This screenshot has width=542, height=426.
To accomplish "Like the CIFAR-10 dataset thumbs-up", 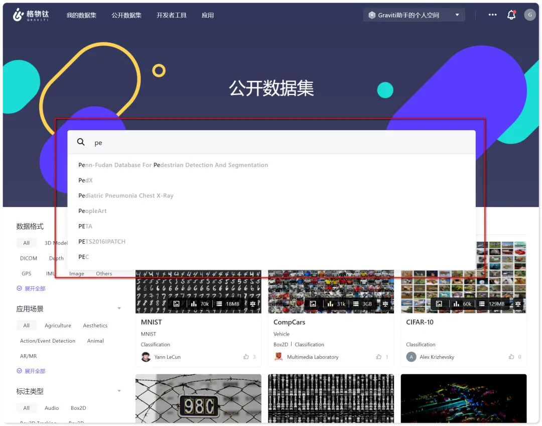I will point(511,357).
